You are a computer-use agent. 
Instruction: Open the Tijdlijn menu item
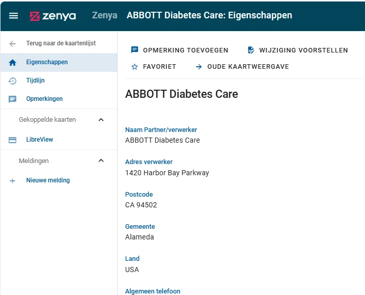pyautogui.click(x=36, y=81)
